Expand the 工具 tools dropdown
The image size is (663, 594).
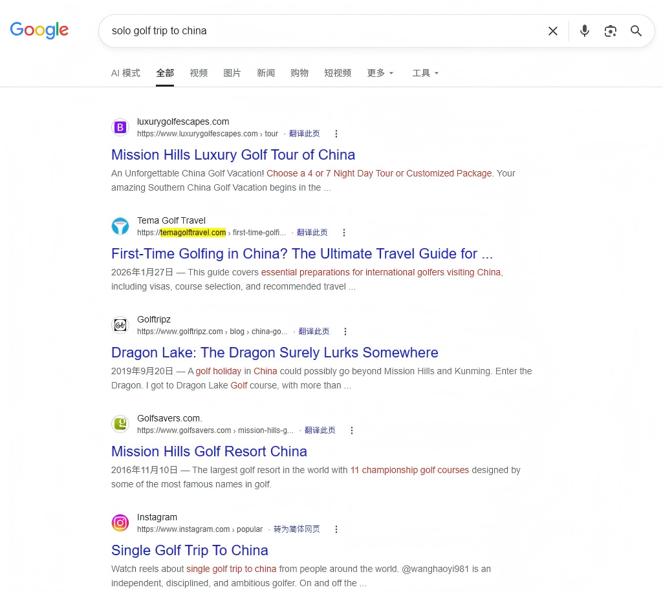pyautogui.click(x=426, y=73)
